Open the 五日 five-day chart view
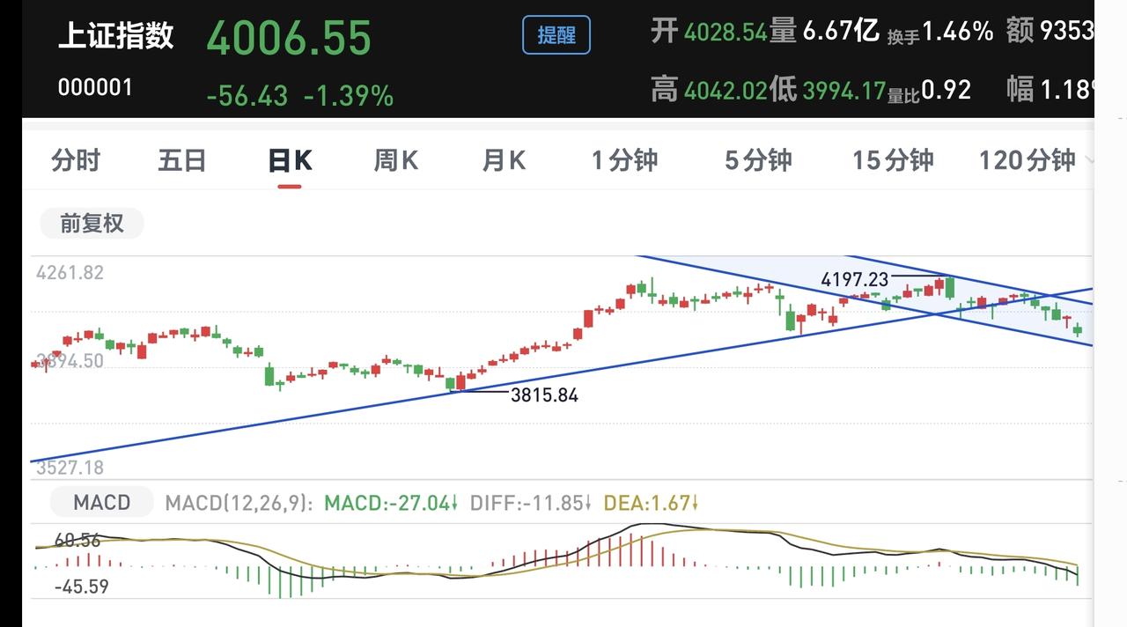Screen dimensions: 1127x627 click(x=182, y=160)
